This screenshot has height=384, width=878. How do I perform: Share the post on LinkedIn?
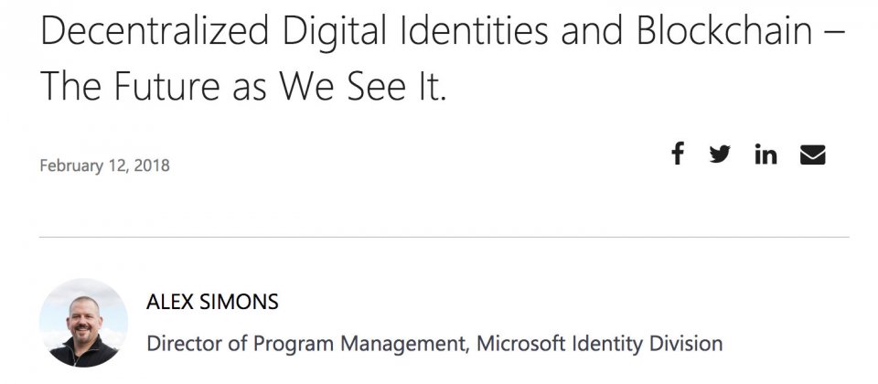(766, 154)
